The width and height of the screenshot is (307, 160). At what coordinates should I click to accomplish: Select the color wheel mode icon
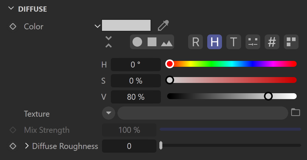pos(137,42)
